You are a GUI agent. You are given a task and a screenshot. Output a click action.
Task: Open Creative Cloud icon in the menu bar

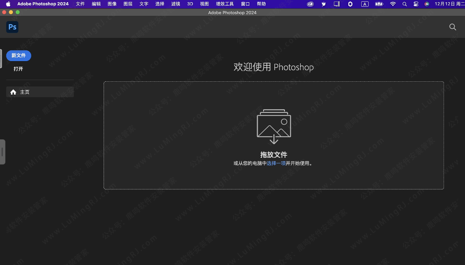coord(310,4)
